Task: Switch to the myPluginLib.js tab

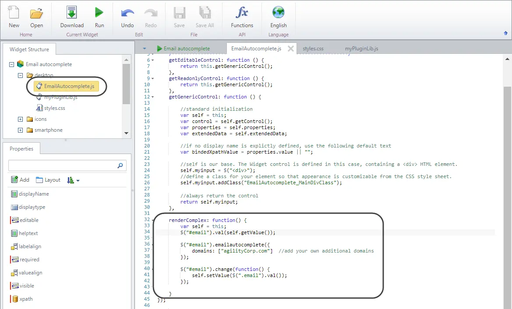Action: (361, 48)
